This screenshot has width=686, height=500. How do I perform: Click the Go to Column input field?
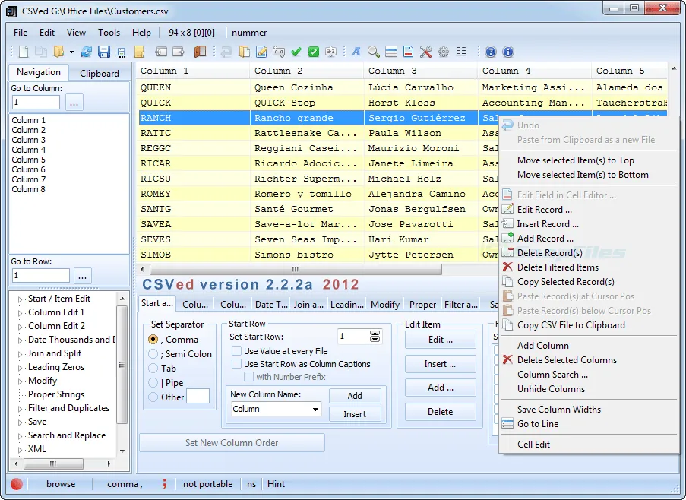[x=36, y=103]
